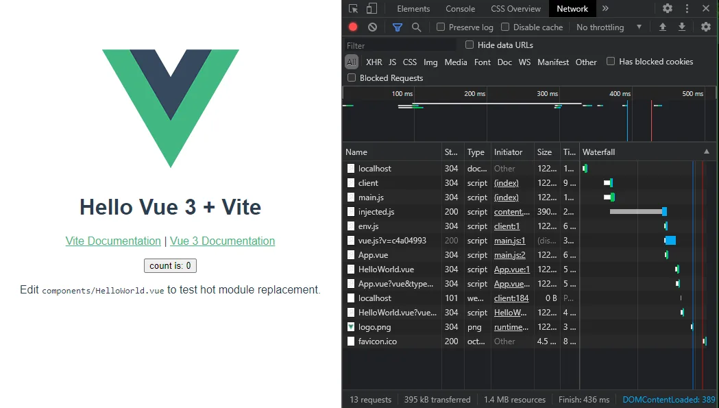Click the count is: 0 button
Screen dimensions: 719x408
click(170, 265)
